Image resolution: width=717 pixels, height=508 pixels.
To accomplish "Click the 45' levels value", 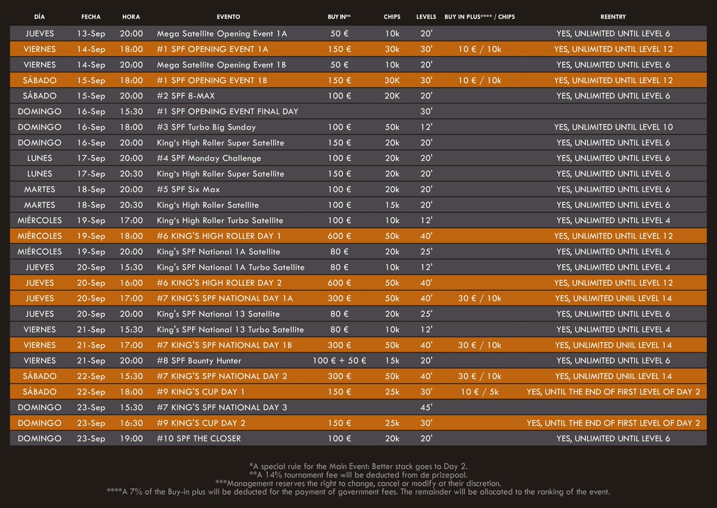I will click(x=426, y=407).
